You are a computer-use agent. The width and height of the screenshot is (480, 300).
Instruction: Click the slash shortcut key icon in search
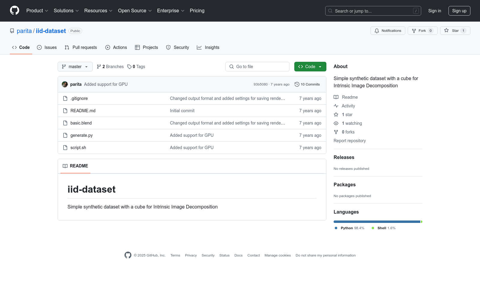click(416, 11)
